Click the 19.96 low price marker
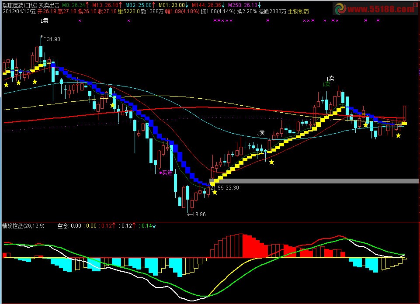Viewport: 420px width, 304px height. (x=199, y=214)
